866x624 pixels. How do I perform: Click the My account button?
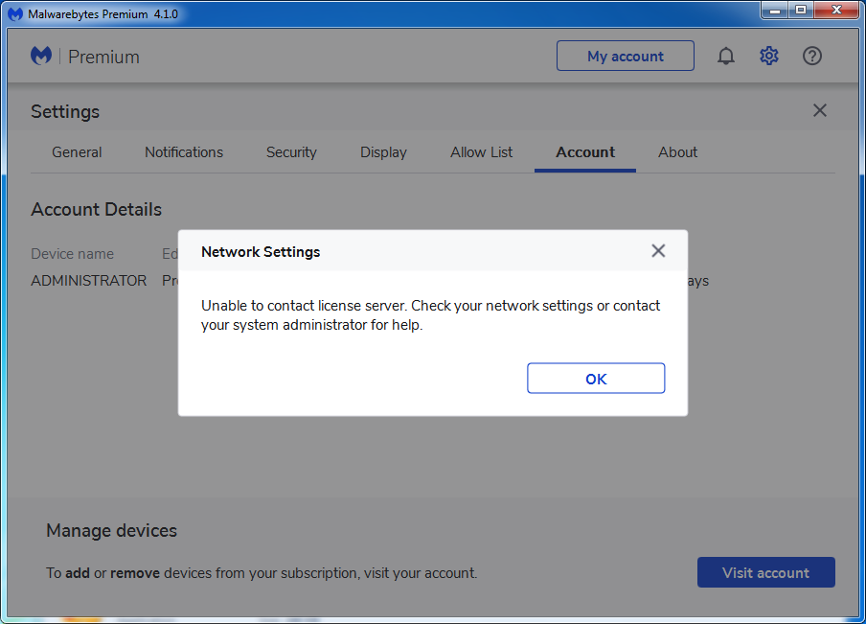pos(626,56)
